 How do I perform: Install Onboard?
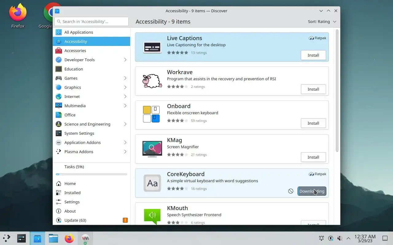pyautogui.click(x=313, y=123)
